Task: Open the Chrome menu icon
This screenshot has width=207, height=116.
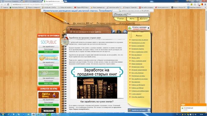Action: [x=205, y=5]
